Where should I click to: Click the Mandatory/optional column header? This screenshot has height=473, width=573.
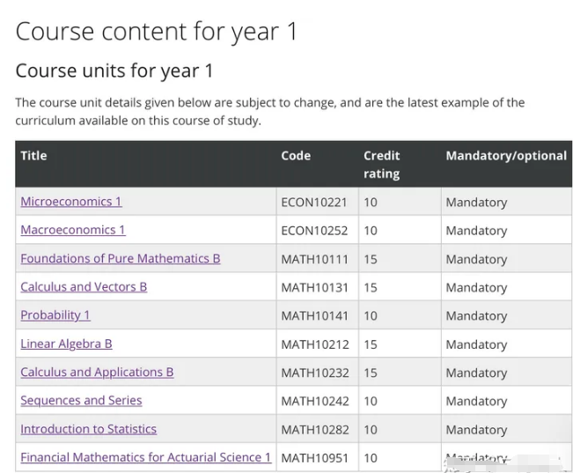point(506,156)
